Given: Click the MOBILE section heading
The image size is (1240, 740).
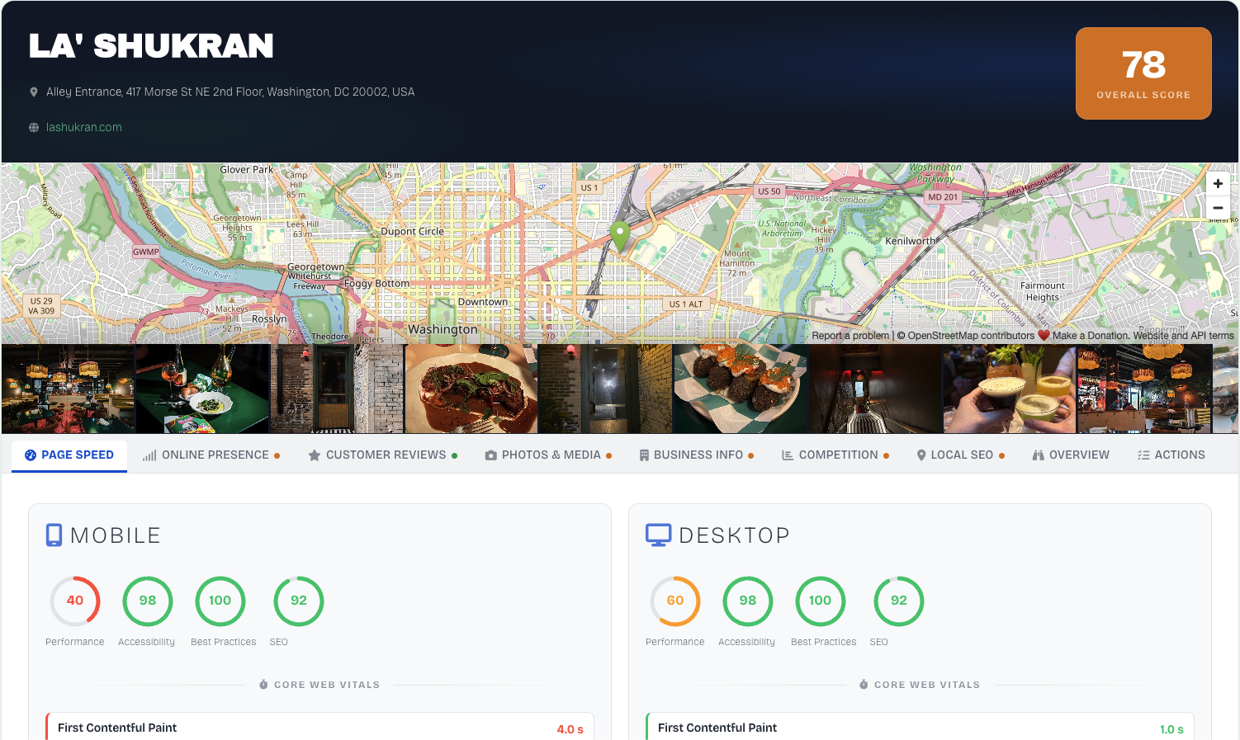Looking at the screenshot, I should tap(116, 535).
